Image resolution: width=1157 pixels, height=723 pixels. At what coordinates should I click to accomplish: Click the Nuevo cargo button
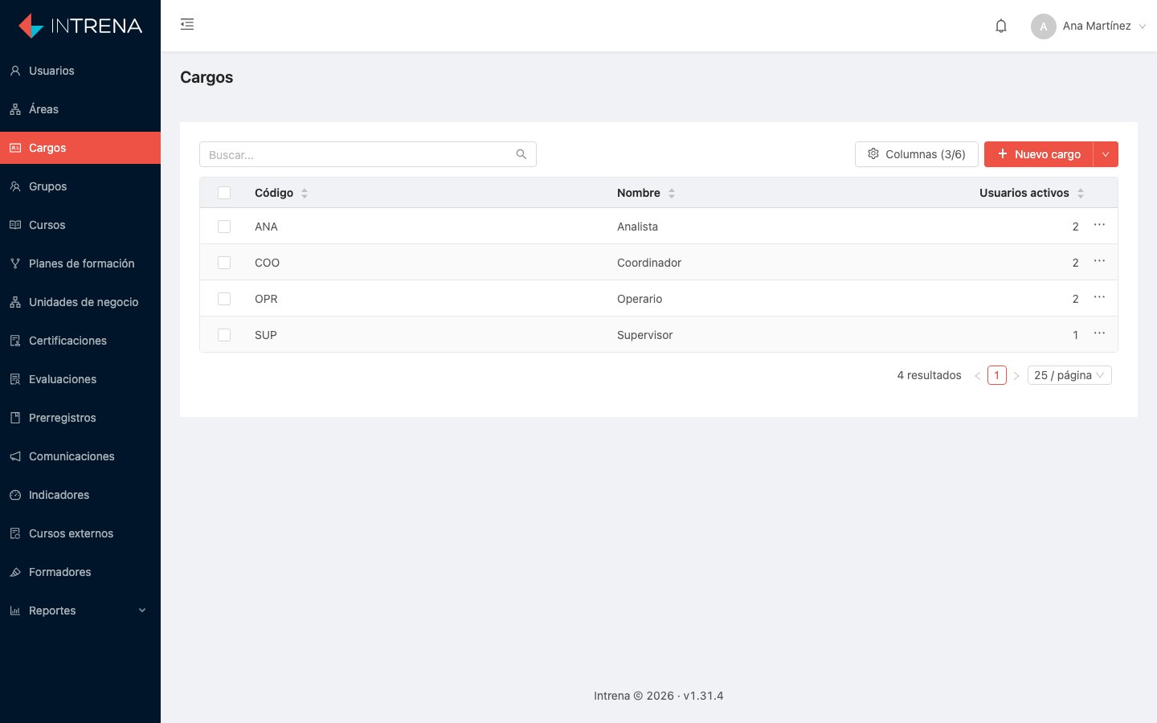1039,154
